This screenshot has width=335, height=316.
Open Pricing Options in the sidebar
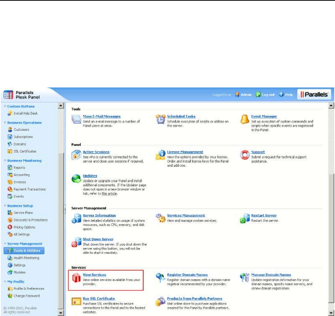(24, 227)
